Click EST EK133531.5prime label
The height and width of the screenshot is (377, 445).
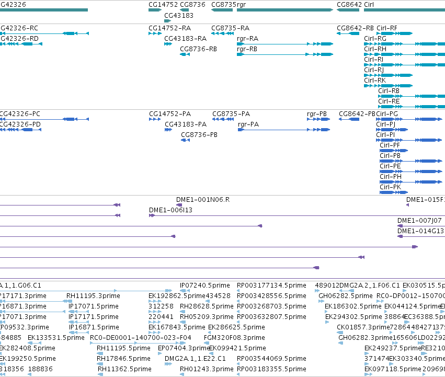(56, 338)
